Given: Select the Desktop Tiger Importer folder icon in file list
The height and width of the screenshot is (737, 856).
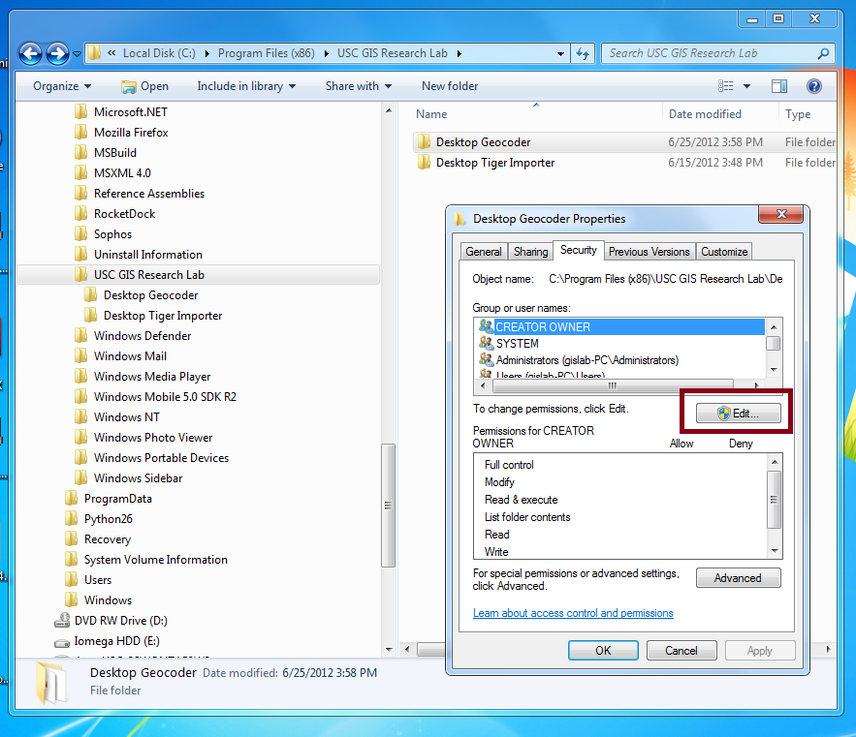Looking at the screenshot, I should [x=424, y=163].
